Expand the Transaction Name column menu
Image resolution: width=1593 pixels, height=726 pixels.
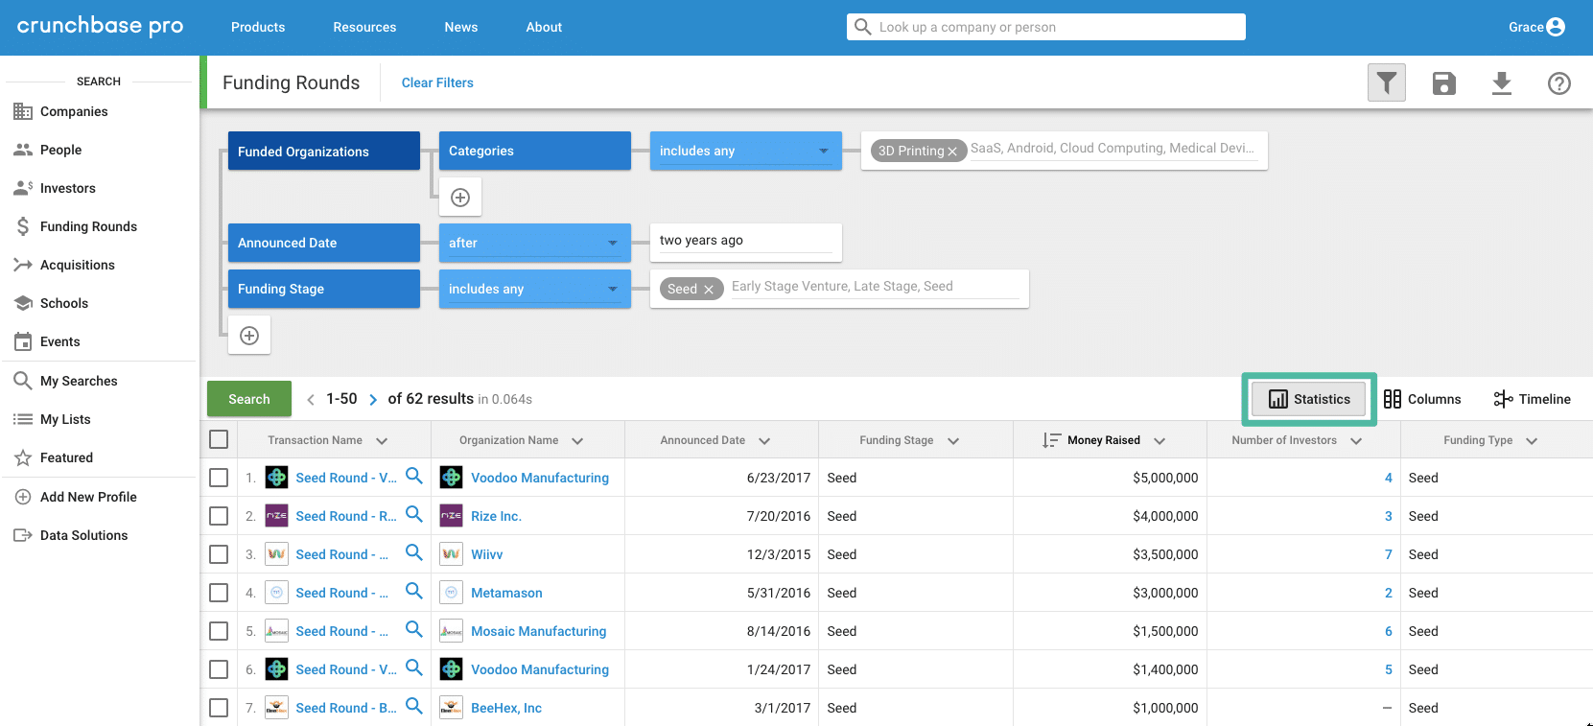[x=382, y=441]
